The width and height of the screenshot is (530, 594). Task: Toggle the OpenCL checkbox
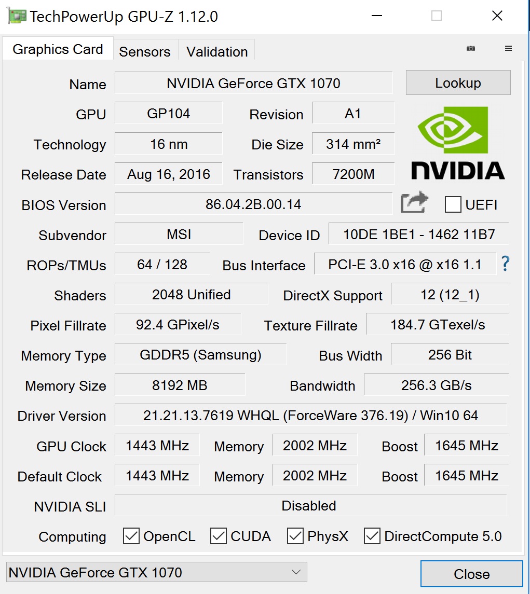click(x=131, y=536)
